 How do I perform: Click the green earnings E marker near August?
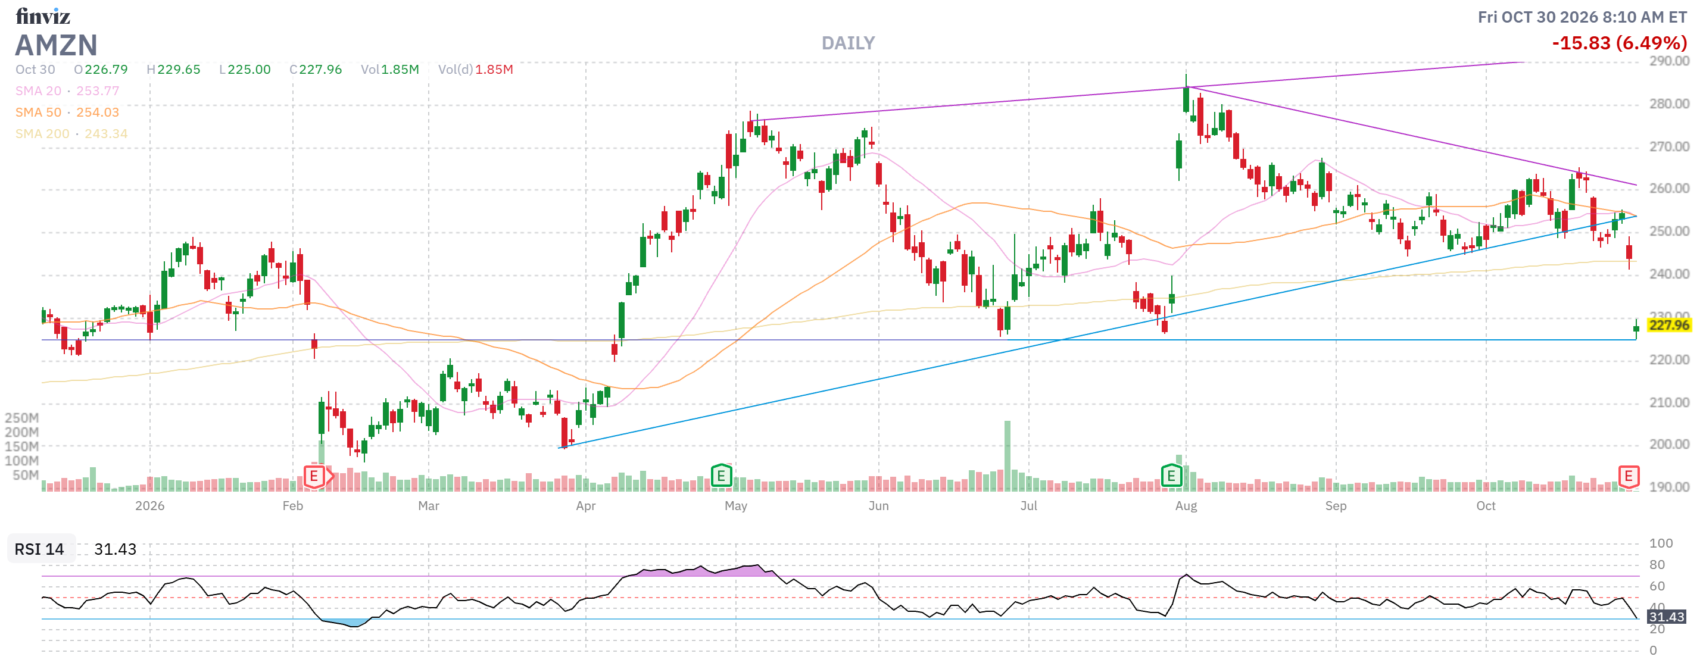pos(1171,476)
